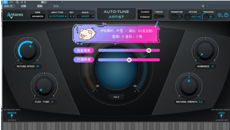
Task: Click the FLEX-TUNE knob
Action: 44,86
